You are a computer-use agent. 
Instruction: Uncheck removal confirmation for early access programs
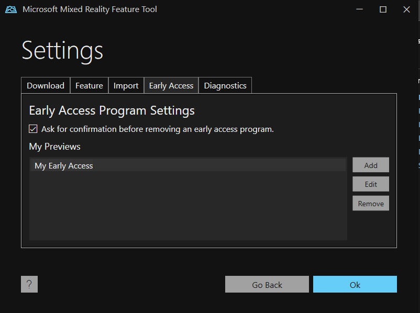tap(33, 129)
